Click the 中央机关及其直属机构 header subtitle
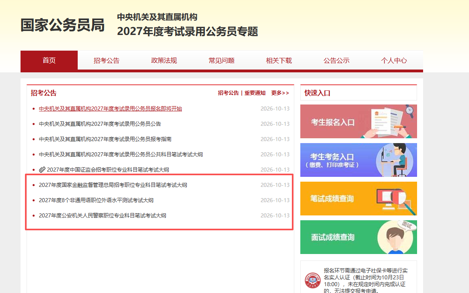This screenshot has height=293, width=469. click(157, 17)
